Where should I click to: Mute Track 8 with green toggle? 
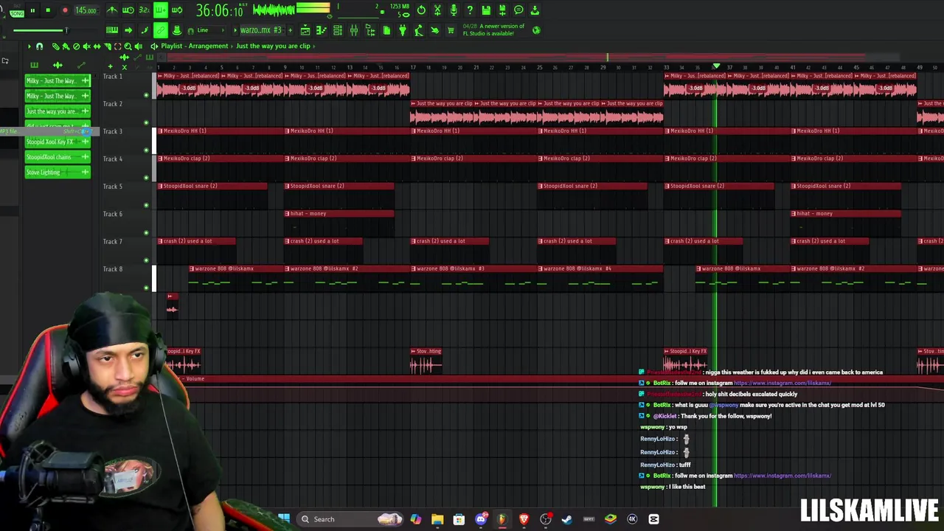[x=146, y=288]
